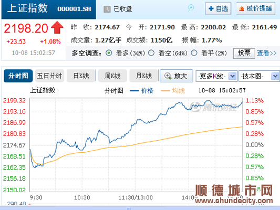Screen dimensions: 280x210
Task: Open the 查看>> link
Action: click(267, 53)
